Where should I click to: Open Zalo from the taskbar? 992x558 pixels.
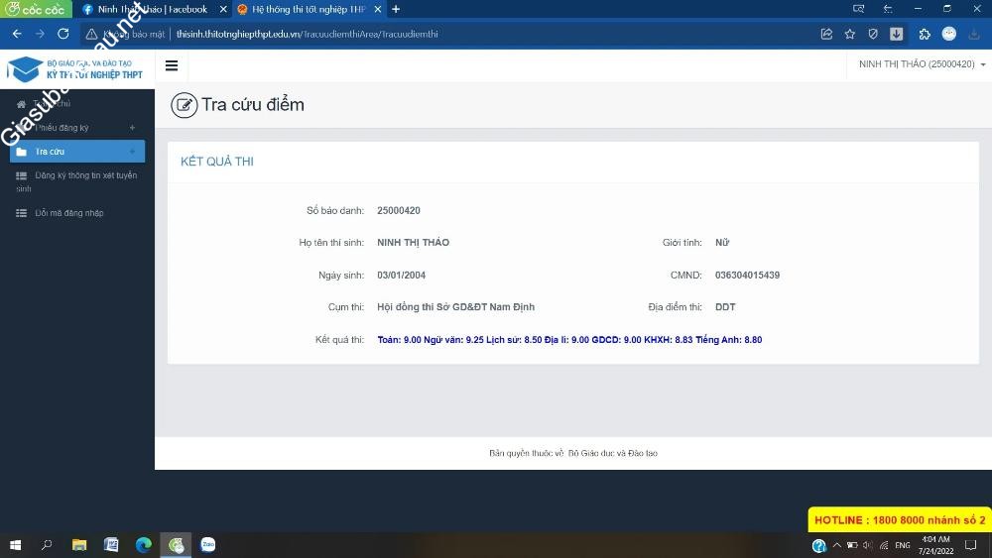coord(208,544)
